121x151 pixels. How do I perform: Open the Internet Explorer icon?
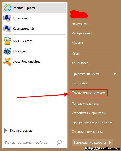click(7, 8)
